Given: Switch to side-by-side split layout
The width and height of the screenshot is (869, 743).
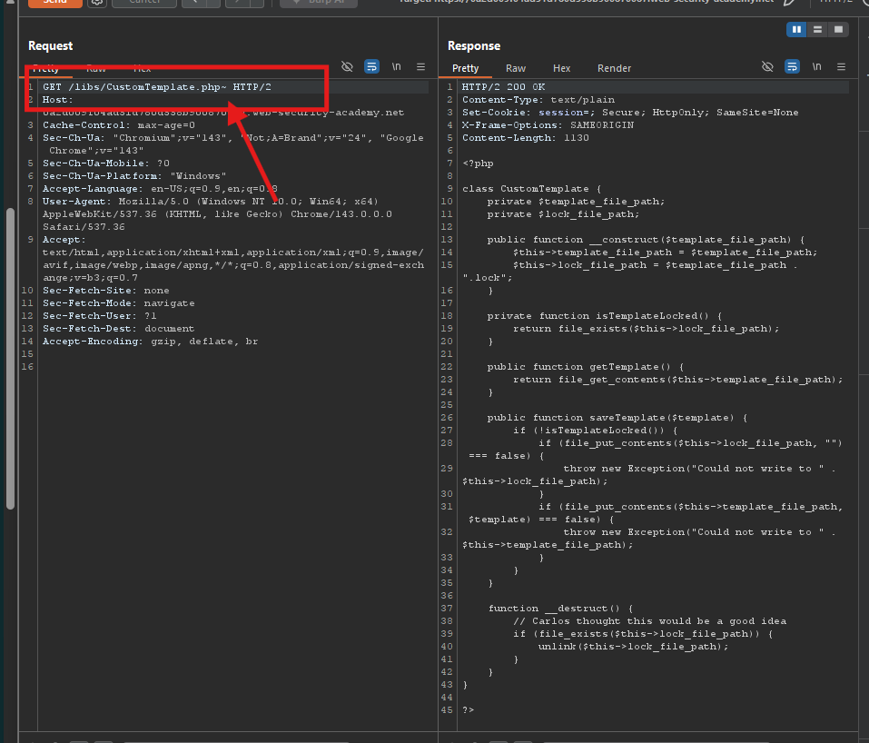Looking at the screenshot, I should pos(796,29).
